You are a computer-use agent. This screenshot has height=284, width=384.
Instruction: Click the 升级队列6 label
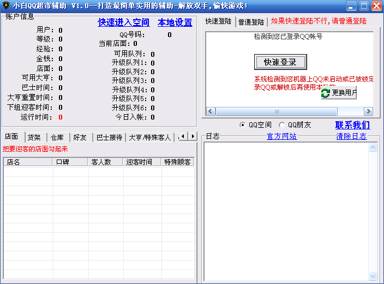[130, 108]
